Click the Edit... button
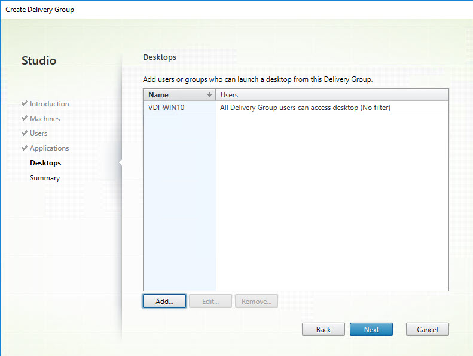The image size is (473, 356). (x=210, y=302)
